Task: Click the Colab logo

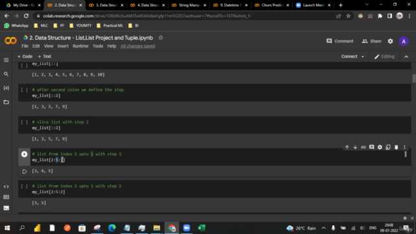Action: (x=10, y=40)
